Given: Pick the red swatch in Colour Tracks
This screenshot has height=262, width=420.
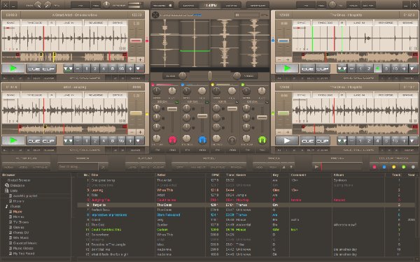Looking at the screenshot, I should coord(374,167).
